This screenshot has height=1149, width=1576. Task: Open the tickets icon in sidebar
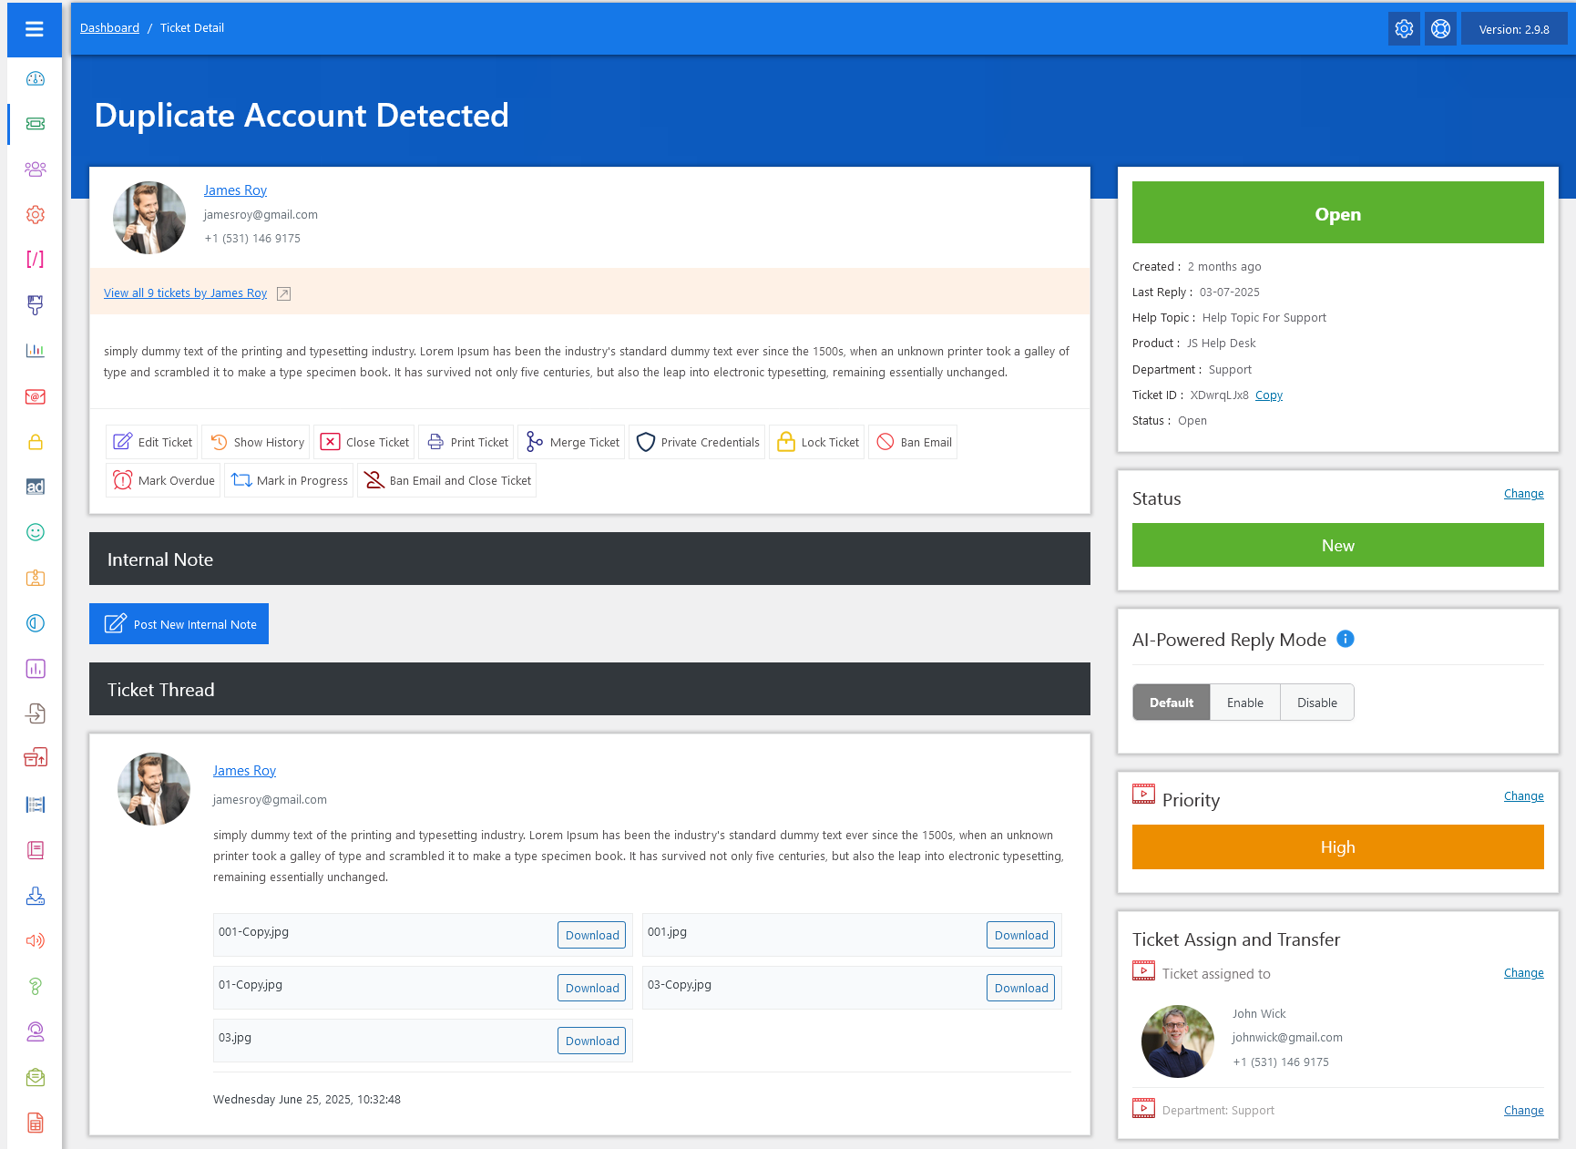36,124
